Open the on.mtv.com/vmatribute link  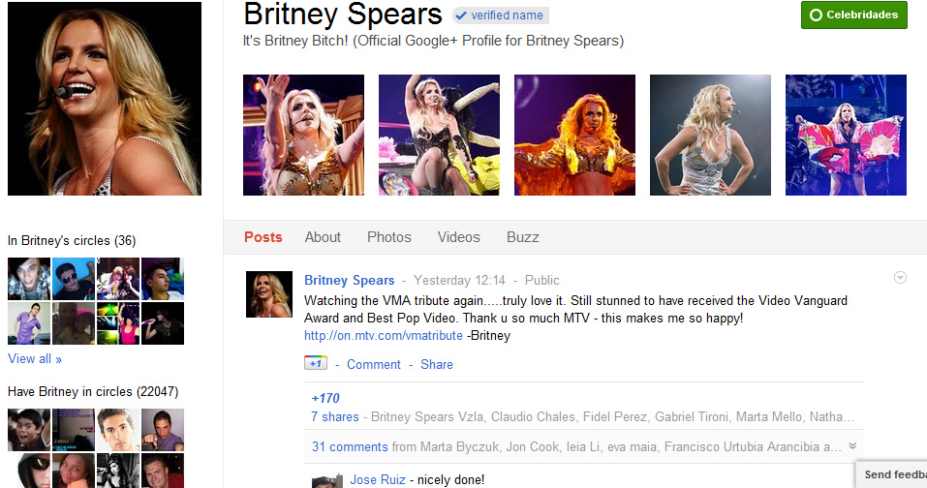click(x=383, y=336)
